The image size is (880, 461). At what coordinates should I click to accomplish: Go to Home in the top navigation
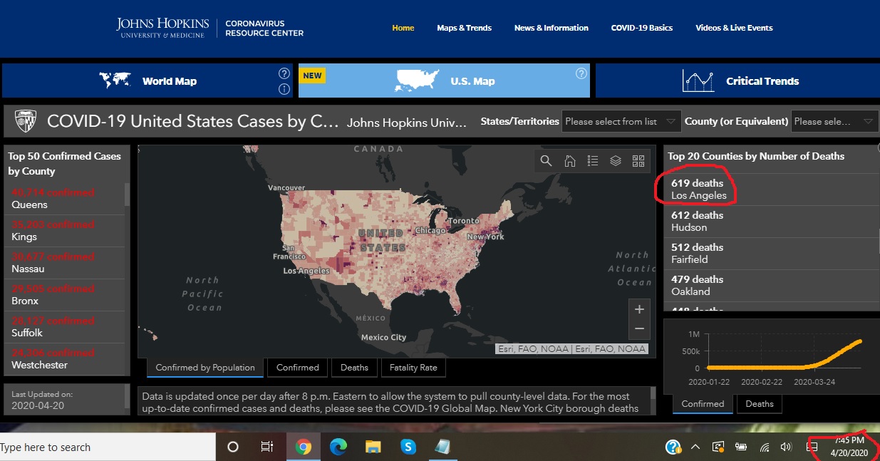point(403,28)
